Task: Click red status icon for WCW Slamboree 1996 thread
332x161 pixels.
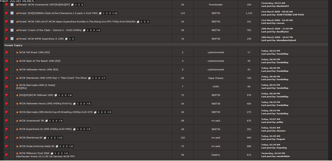Action: click(6, 78)
